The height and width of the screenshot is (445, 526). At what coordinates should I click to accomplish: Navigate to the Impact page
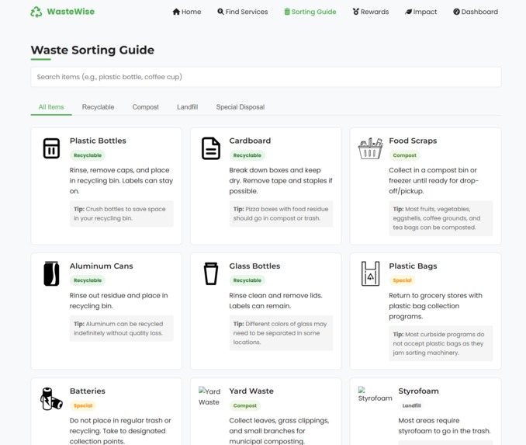(420, 12)
